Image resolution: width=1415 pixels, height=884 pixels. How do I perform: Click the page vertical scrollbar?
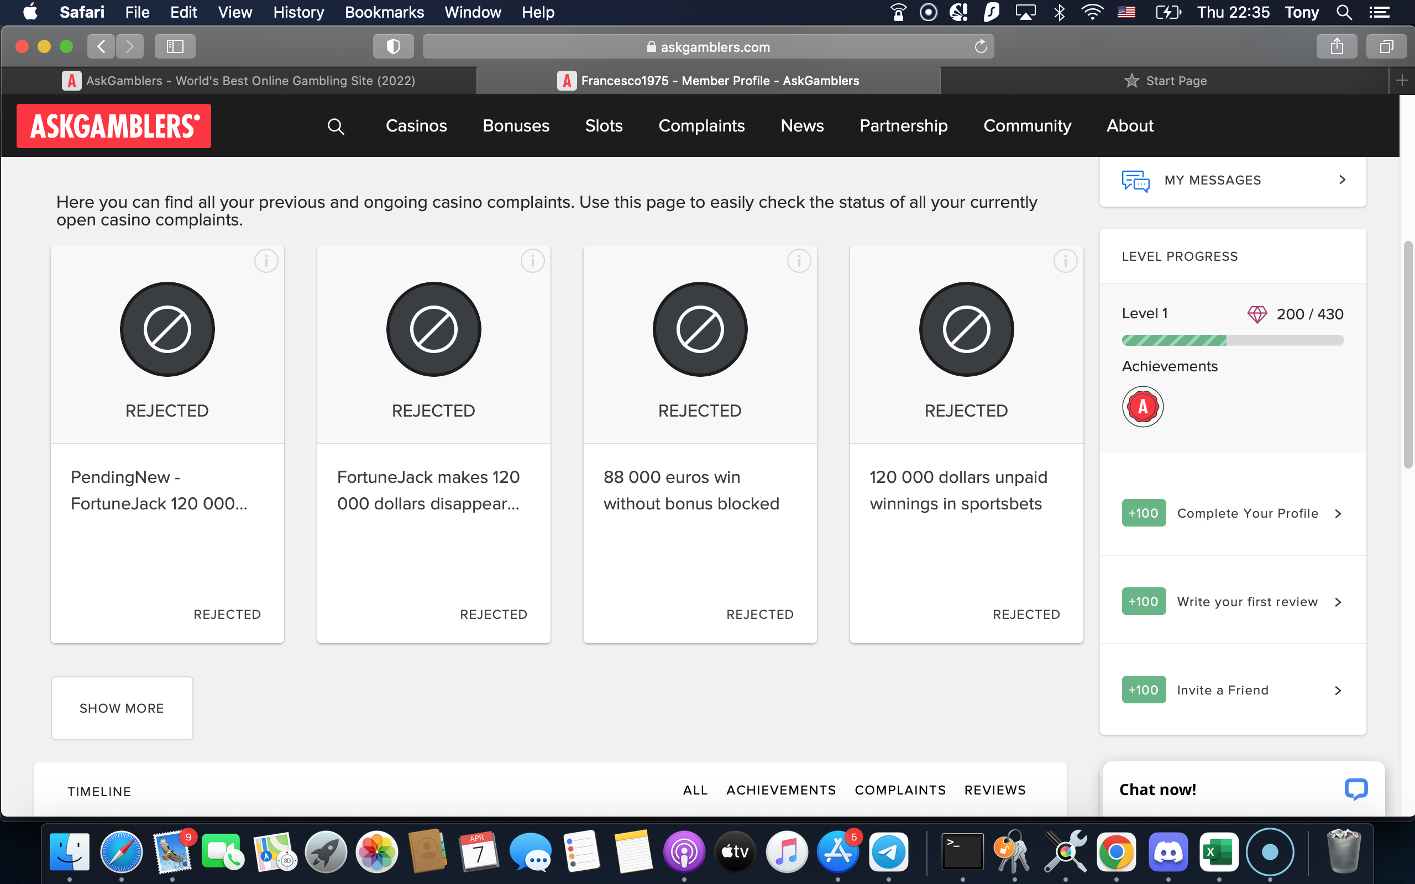point(1408,355)
